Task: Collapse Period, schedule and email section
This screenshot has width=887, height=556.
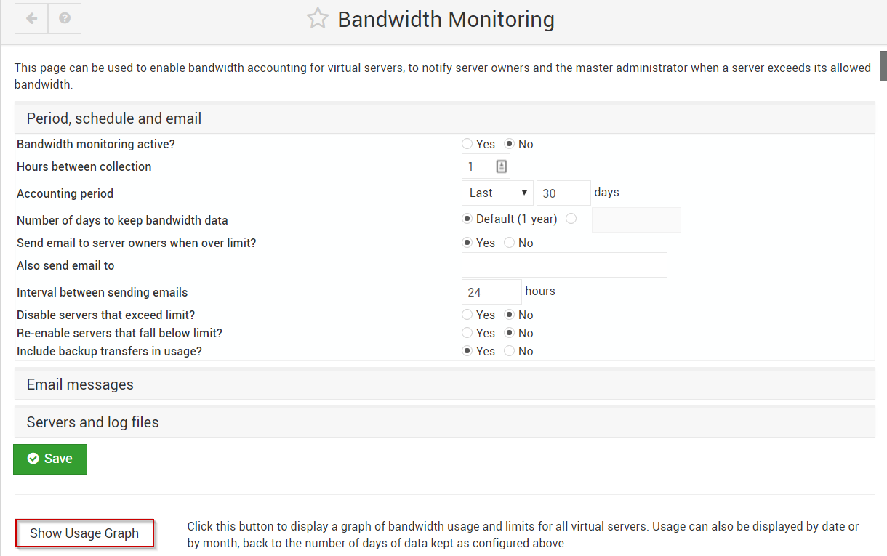Action: click(x=444, y=118)
